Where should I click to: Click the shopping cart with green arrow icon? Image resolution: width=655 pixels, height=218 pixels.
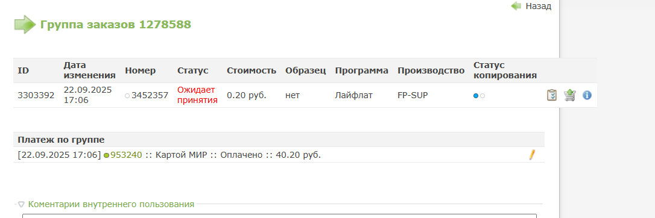(569, 95)
